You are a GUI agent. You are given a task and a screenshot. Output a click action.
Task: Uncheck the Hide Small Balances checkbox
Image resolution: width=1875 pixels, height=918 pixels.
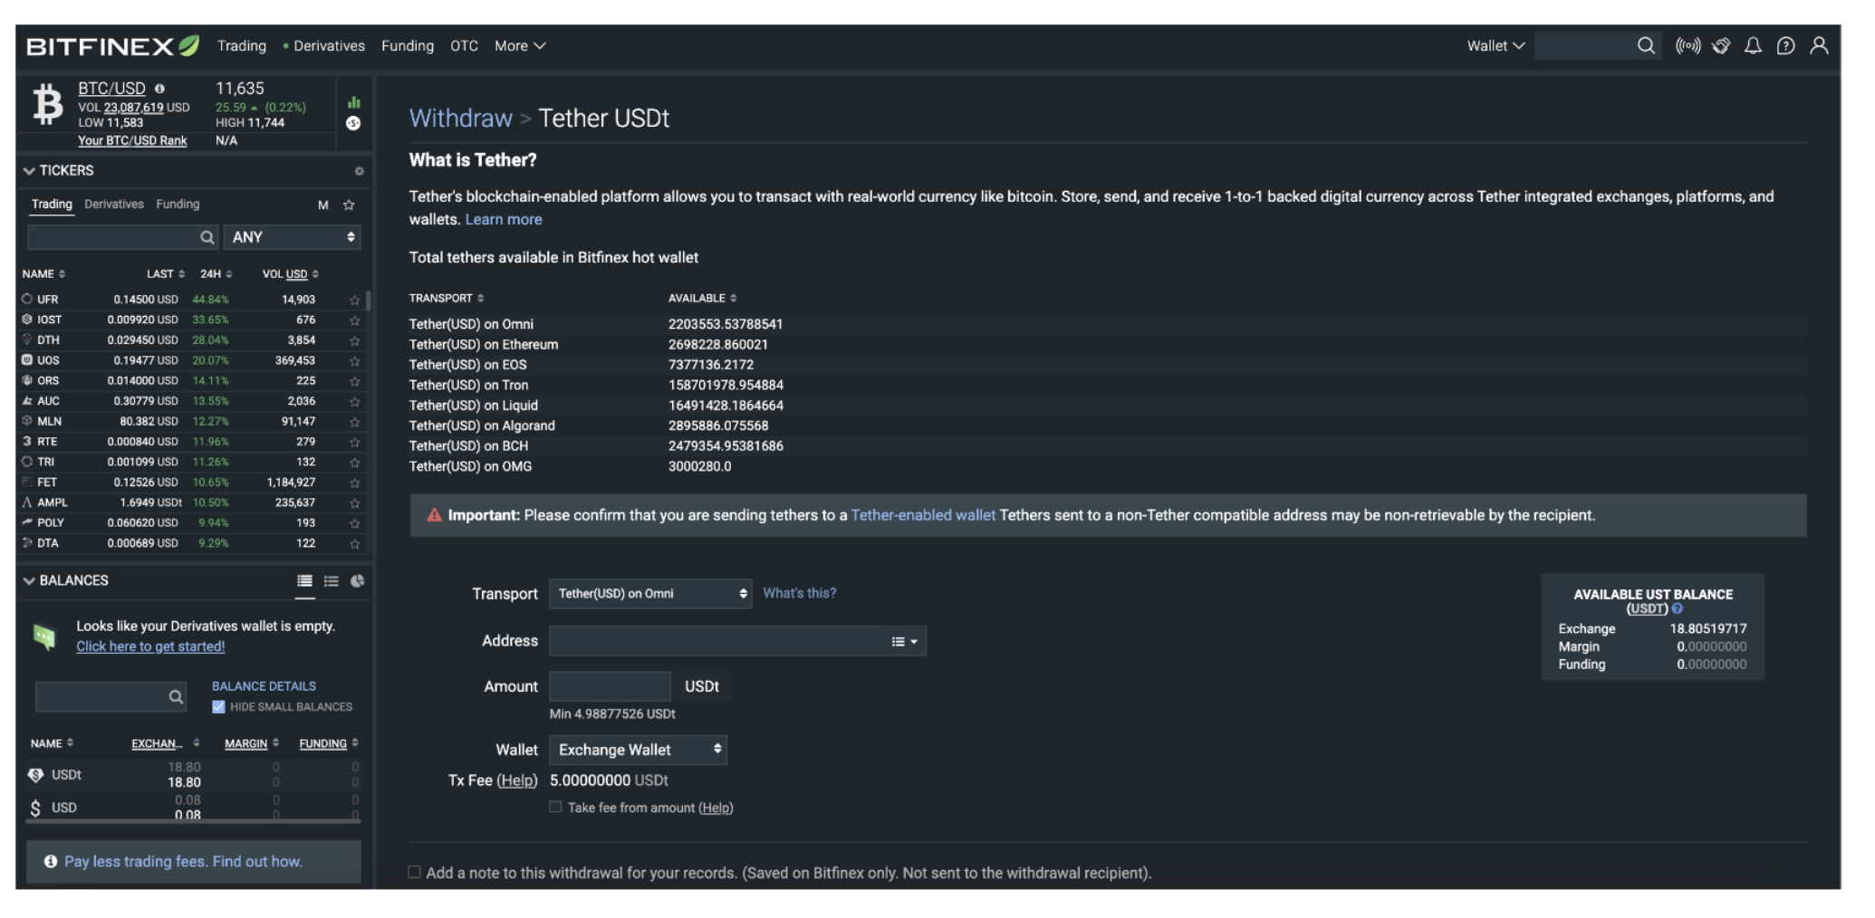[218, 707]
